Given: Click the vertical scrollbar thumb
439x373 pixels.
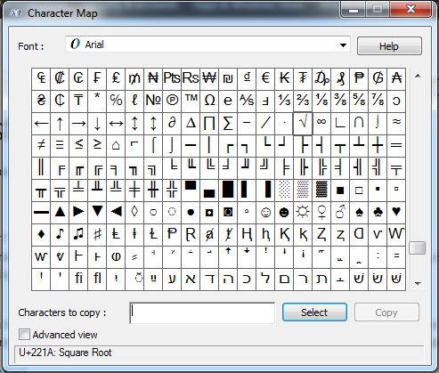Looking at the screenshot, I should (x=418, y=248).
